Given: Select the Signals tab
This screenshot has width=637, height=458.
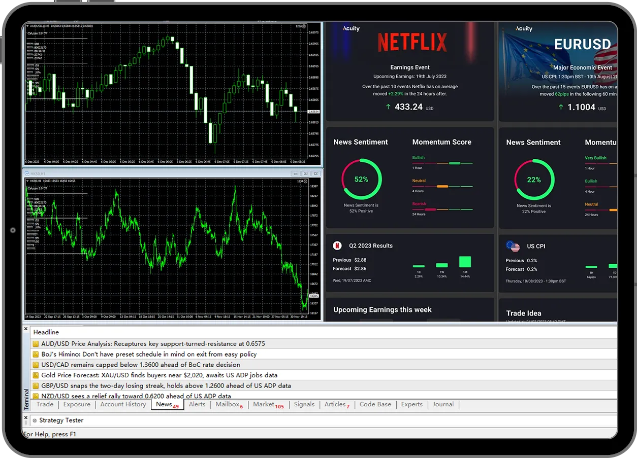Looking at the screenshot, I should pyautogui.click(x=304, y=404).
